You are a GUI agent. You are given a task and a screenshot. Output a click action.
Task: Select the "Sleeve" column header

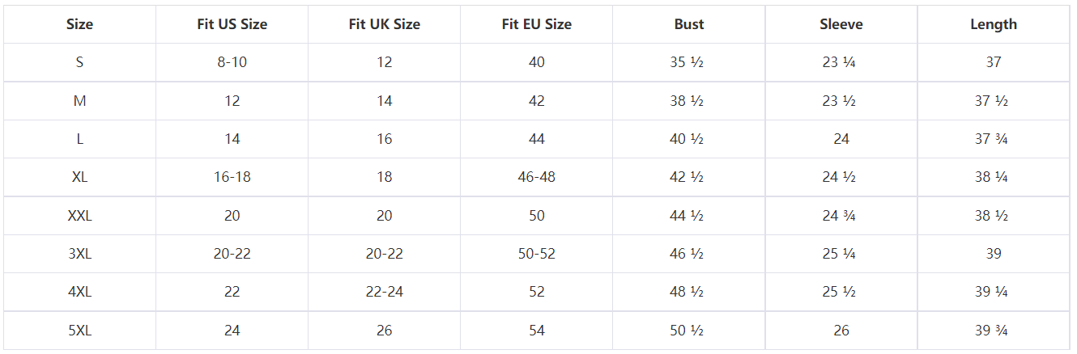841,24
